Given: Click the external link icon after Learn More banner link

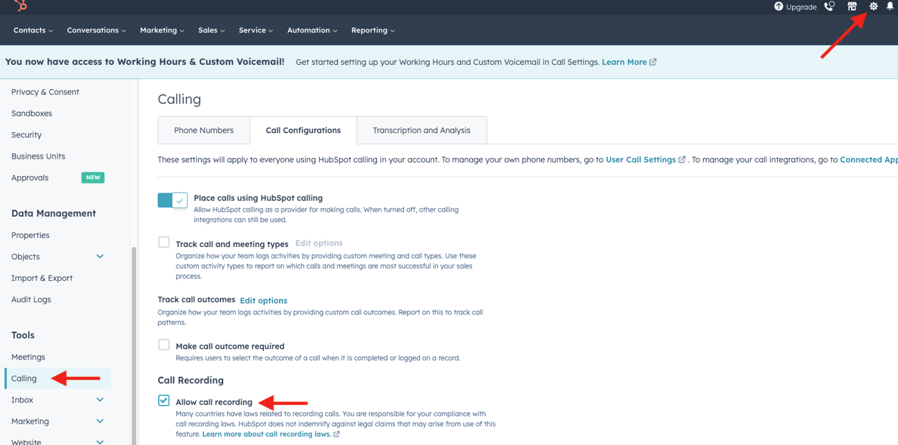Looking at the screenshot, I should 653,61.
